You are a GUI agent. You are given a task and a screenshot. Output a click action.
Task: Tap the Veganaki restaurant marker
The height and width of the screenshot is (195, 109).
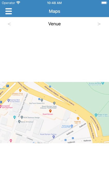pyautogui.click(x=78, y=118)
